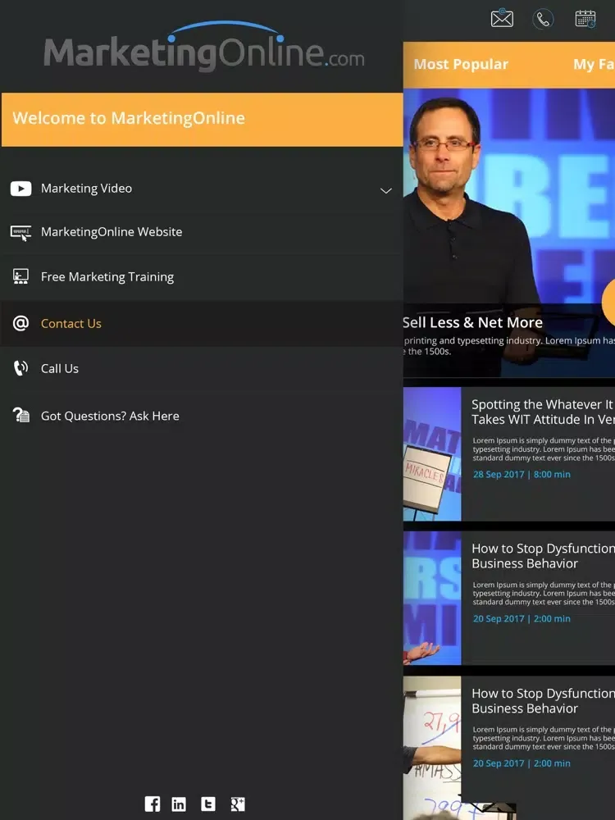Click the calendar icon in header
This screenshot has width=615, height=820.
[585, 19]
